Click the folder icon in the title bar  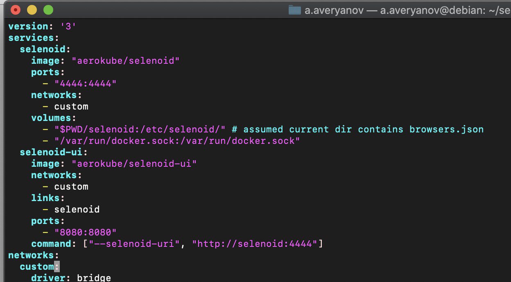295,10
